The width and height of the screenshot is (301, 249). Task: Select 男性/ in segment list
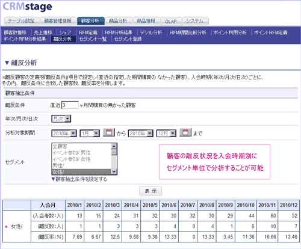click(81, 165)
